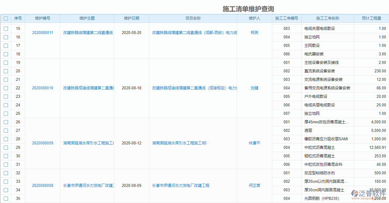Check the checkbox for row 33
Image resolution: width=389 pixels, height=203 pixels.
coord(6,182)
